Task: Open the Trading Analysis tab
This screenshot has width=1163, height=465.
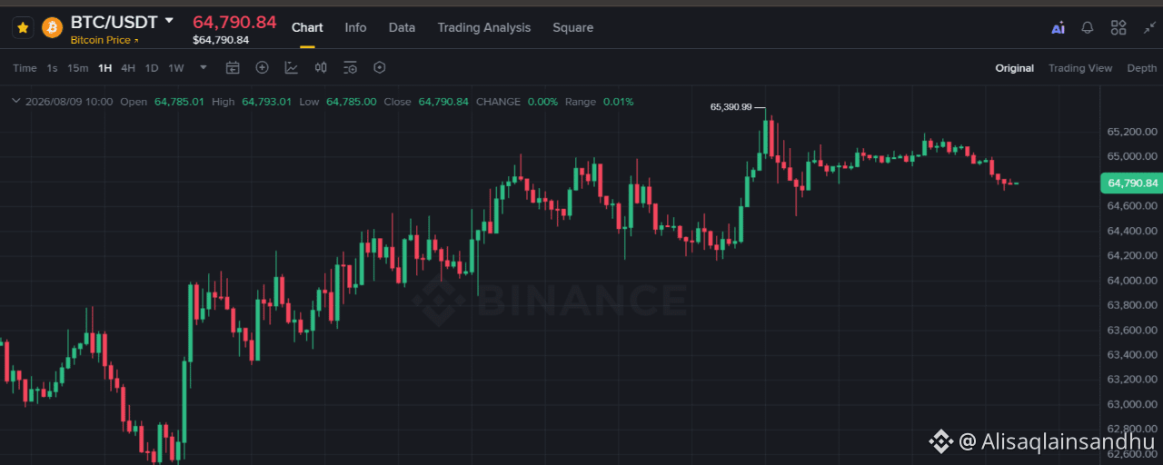Action: tap(483, 27)
